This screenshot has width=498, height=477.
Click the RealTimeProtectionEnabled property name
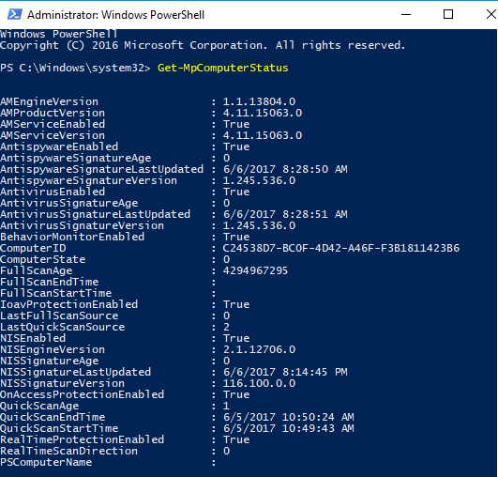point(82,439)
